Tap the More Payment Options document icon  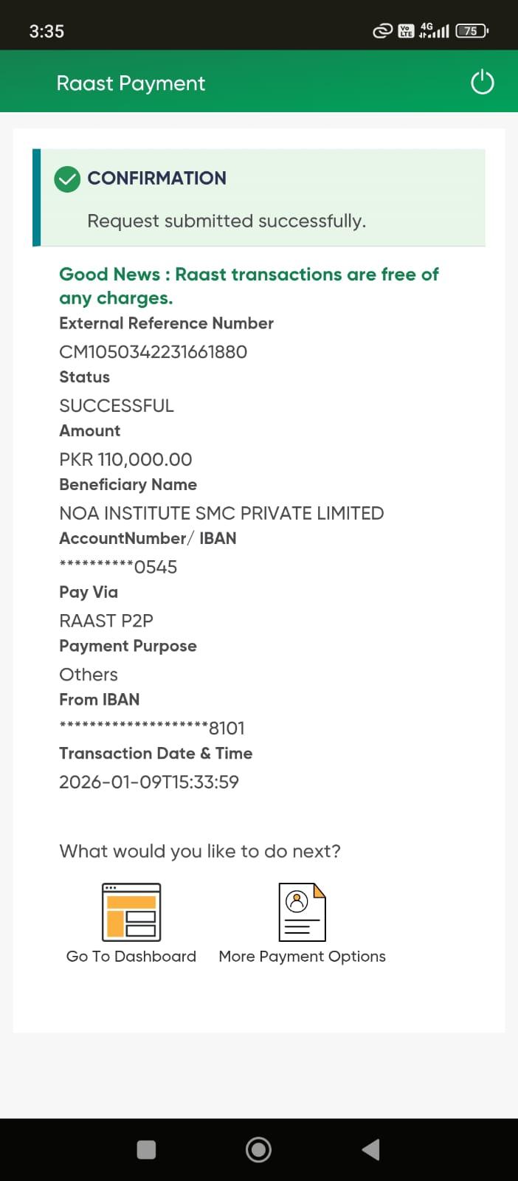pyautogui.click(x=302, y=912)
